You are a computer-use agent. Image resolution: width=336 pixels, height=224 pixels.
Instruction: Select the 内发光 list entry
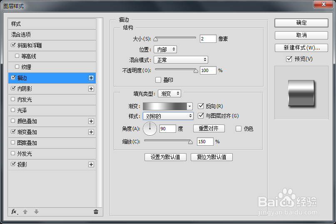pos(52,100)
